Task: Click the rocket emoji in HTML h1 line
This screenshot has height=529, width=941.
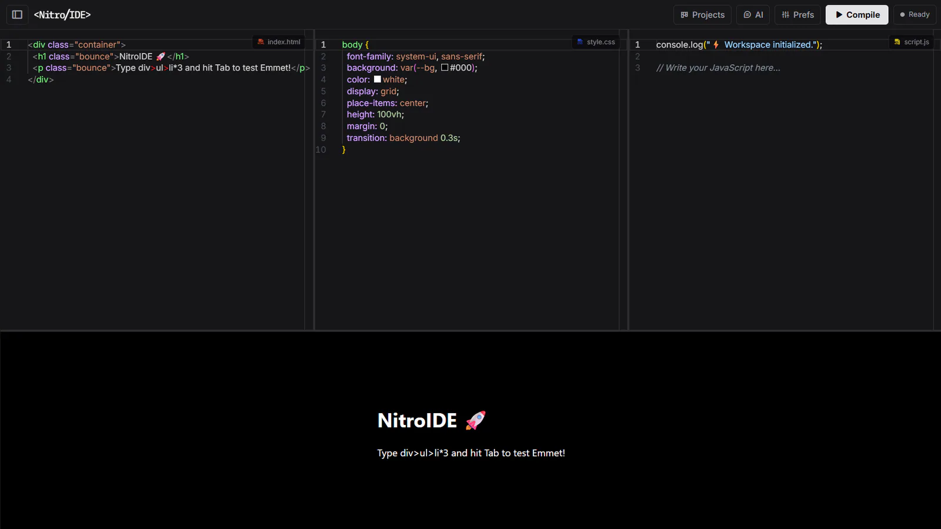Action: [x=161, y=56]
